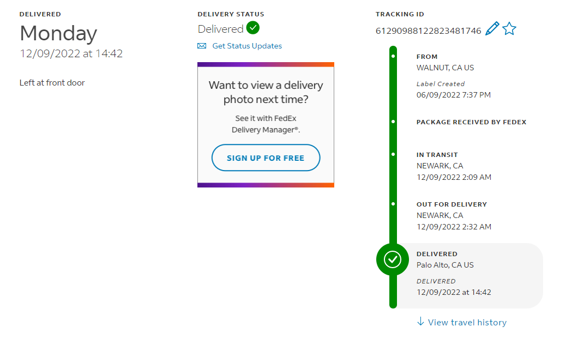Select the Out for Delivery timeline dot
The width and height of the screenshot is (578, 339).
(x=393, y=204)
